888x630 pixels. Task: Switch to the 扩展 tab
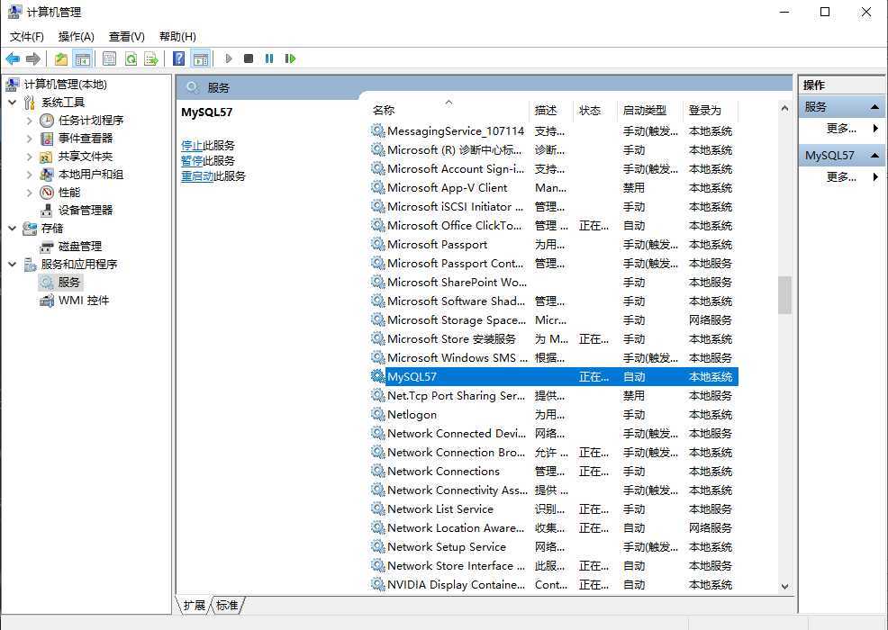click(x=195, y=605)
